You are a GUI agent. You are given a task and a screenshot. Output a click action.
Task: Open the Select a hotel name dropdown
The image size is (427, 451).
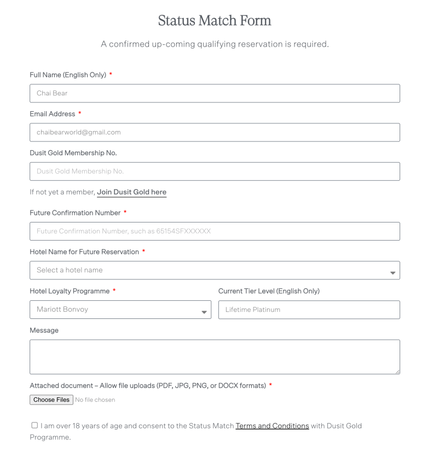coord(215,270)
